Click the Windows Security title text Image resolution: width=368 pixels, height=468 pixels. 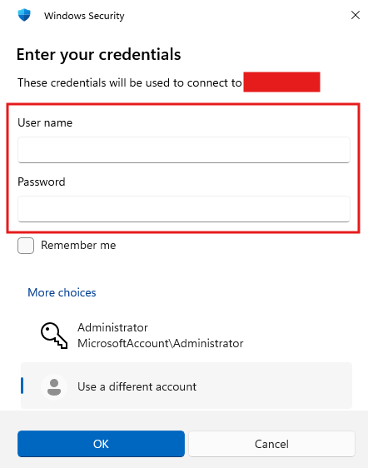84,16
